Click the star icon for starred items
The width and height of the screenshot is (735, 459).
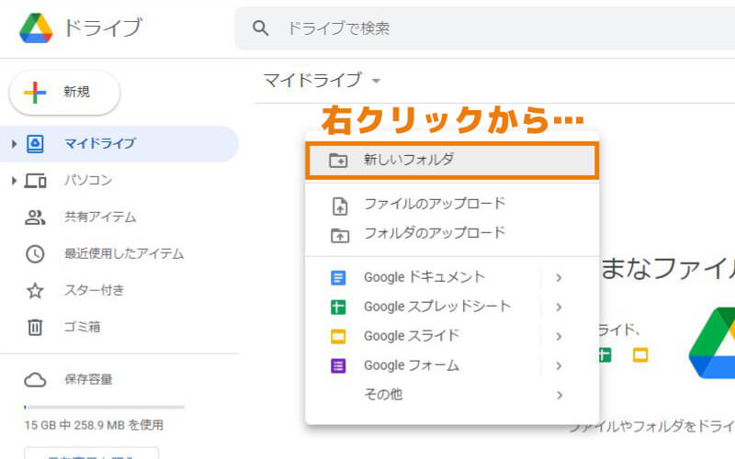[x=35, y=290]
